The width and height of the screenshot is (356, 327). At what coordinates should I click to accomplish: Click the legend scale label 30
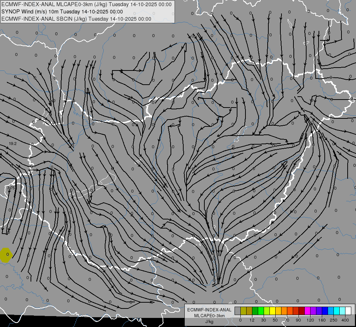tap(264, 320)
